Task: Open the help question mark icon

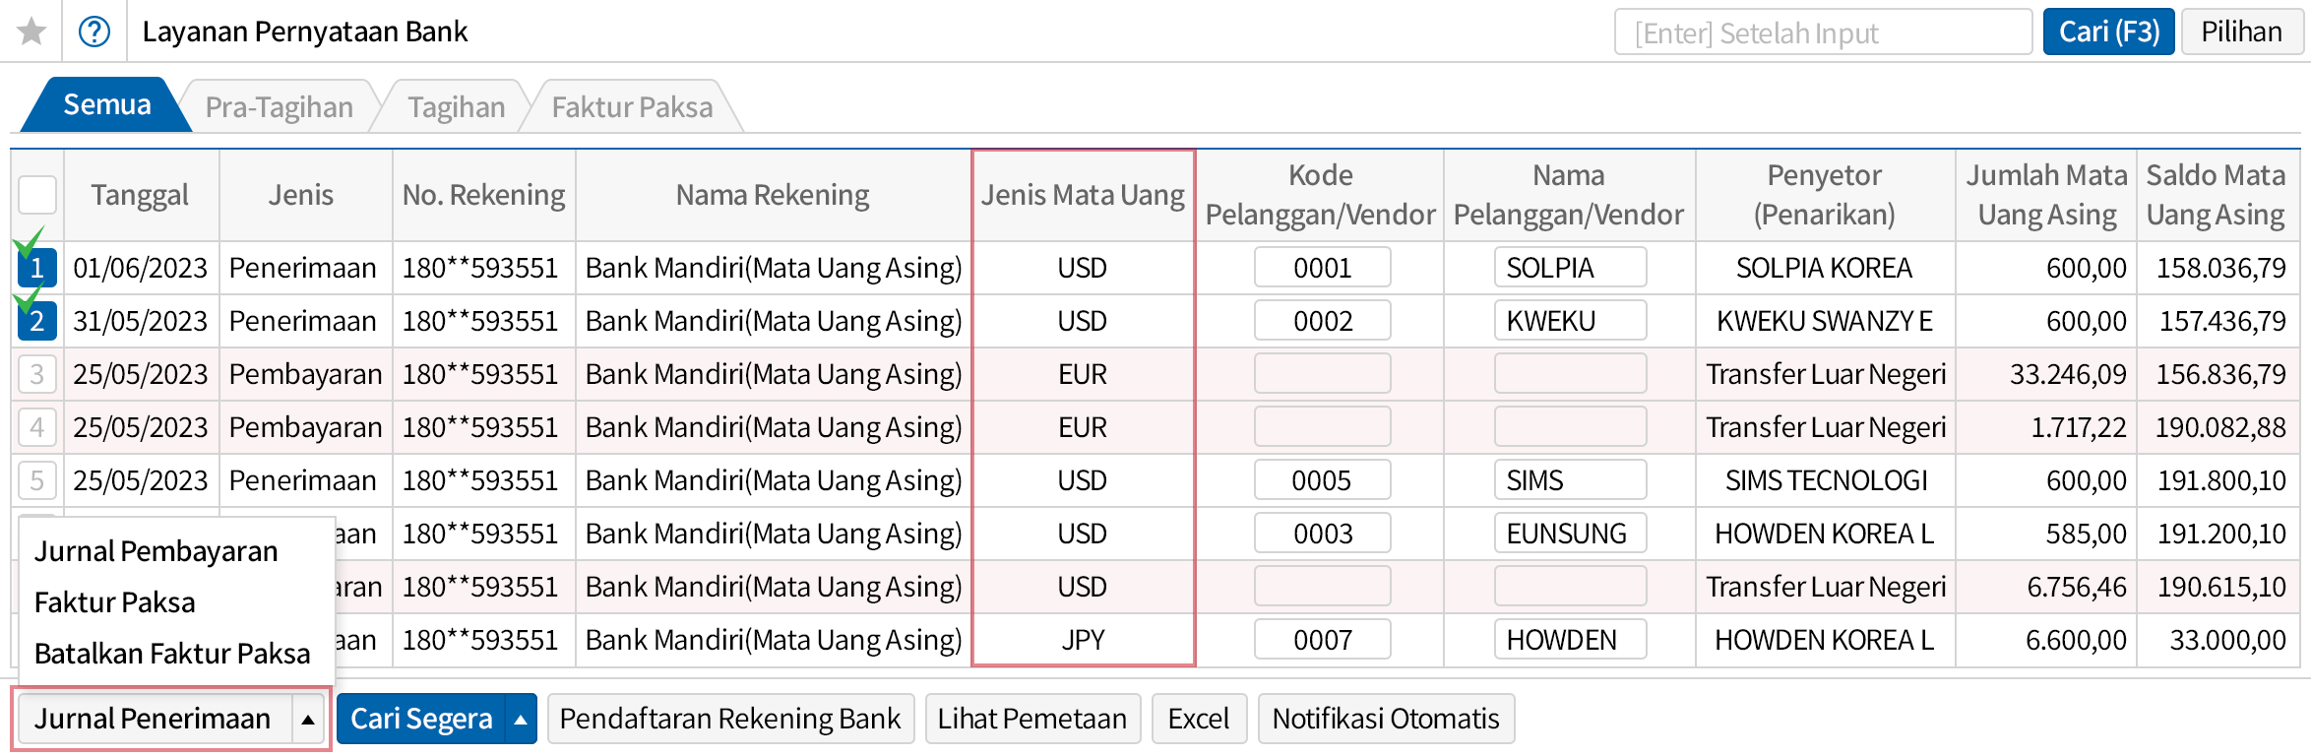Action: [x=94, y=31]
